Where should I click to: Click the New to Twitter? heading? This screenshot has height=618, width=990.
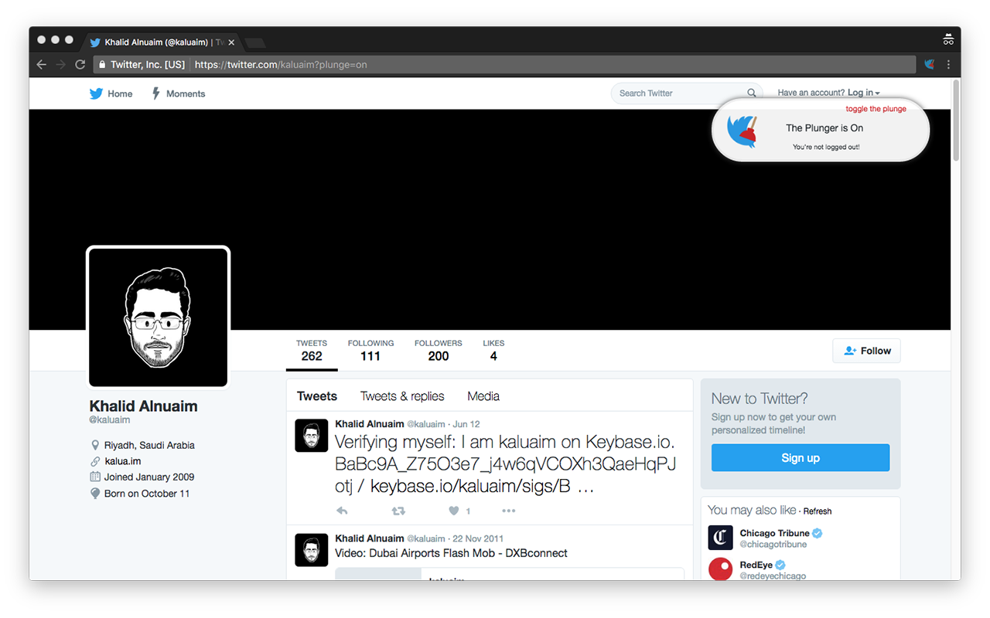click(x=760, y=399)
